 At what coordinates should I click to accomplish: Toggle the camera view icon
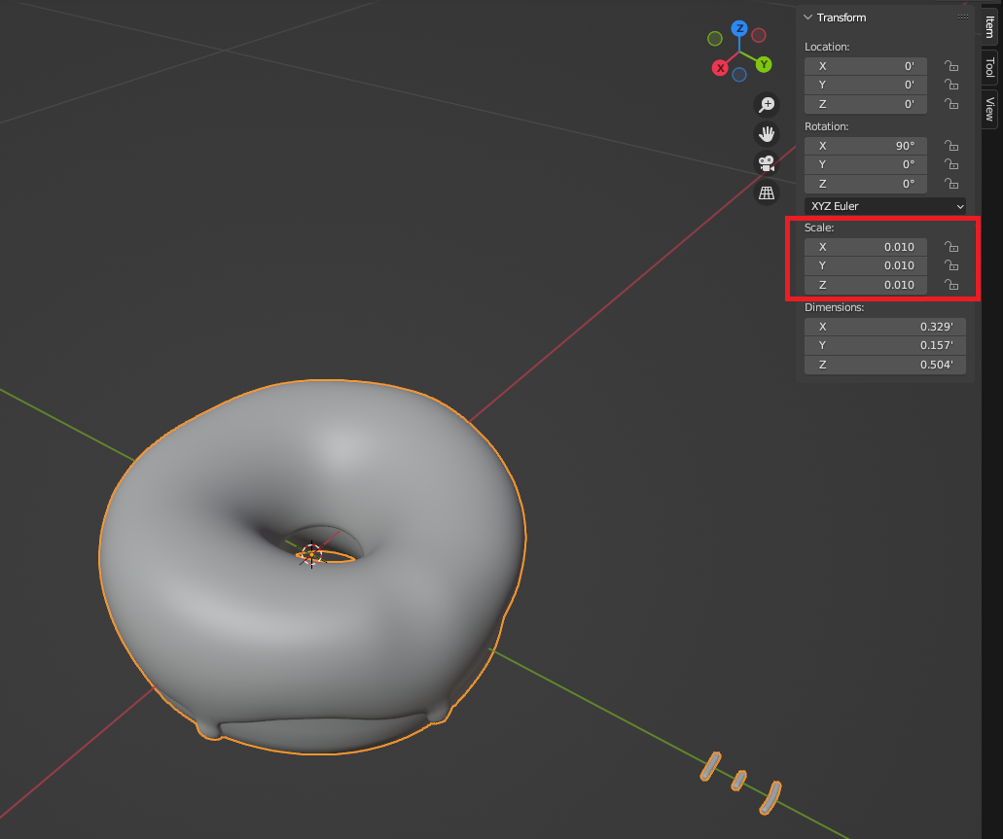point(767,163)
